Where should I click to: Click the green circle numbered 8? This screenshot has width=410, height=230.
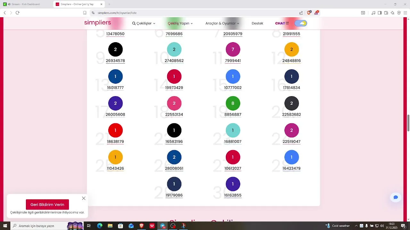click(233, 103)
